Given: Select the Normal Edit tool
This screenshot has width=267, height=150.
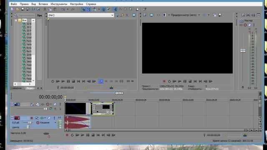Looking at the screenshot, I should [x=115, y=9].
